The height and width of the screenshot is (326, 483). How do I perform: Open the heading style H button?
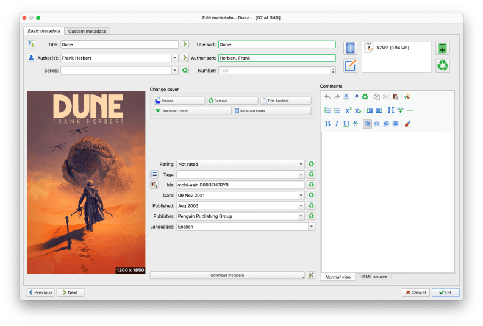click(x=391, y=110)
